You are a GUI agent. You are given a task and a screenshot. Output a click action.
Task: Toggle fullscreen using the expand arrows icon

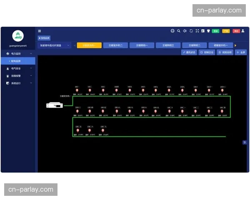(x=197, y=31)
